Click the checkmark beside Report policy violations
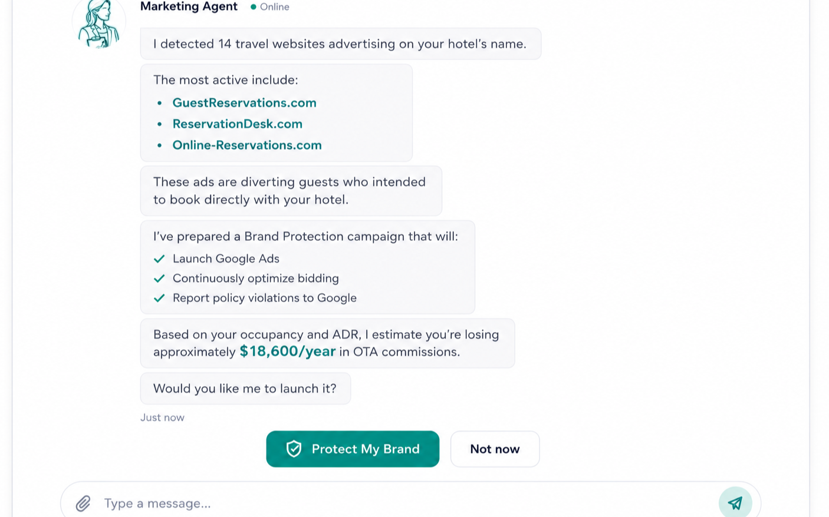The height and width of the screenshot is (517, 829). (159, 298)
